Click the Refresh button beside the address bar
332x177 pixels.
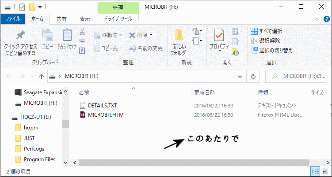[x=253, y=76]
